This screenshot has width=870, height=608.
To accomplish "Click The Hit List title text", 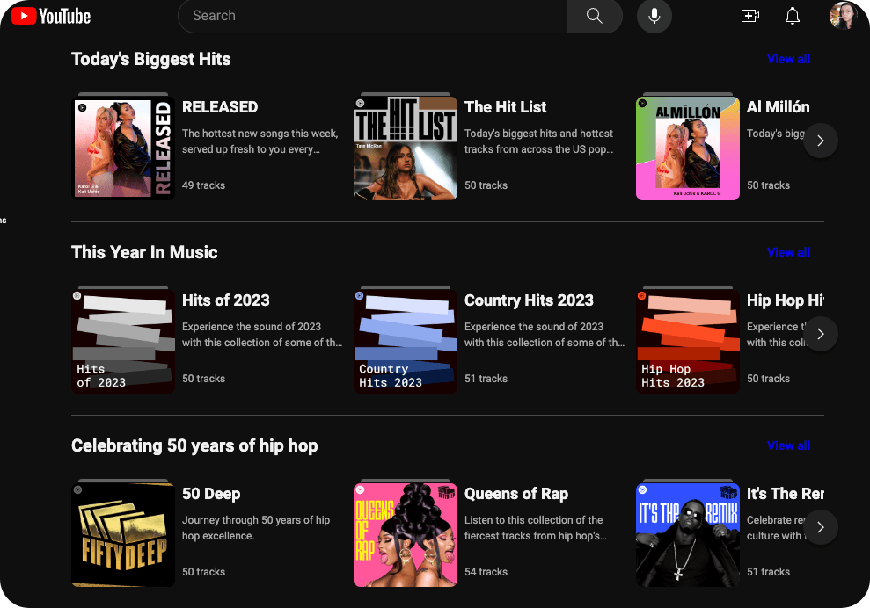I will point(506,107).
